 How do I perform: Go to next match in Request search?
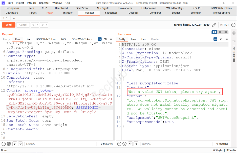click(x=20, y=144)
